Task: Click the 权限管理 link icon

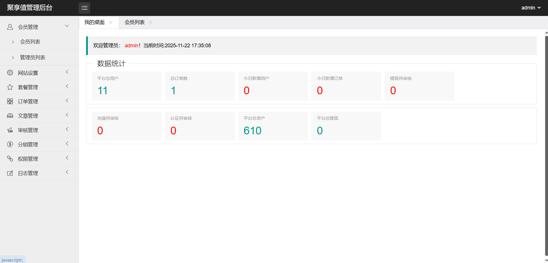Action: (x=10, y=159)
